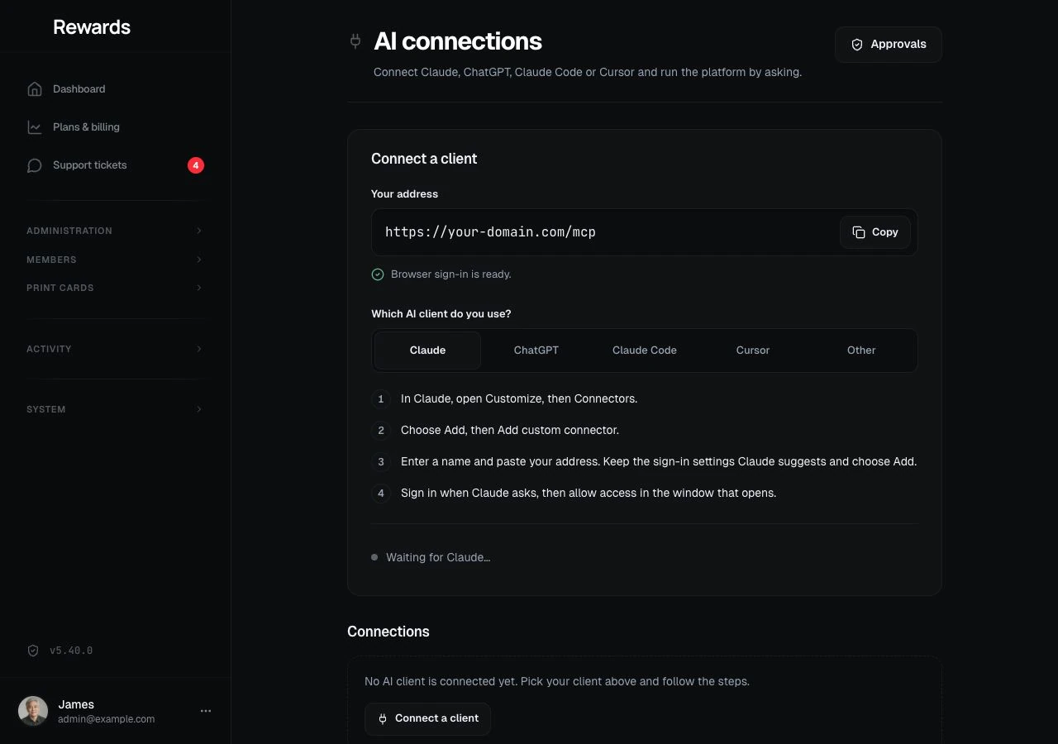Click the step beginning 'Sign in when Claude asks'
Screen dimensions: 1058x744
coord(589,494)
